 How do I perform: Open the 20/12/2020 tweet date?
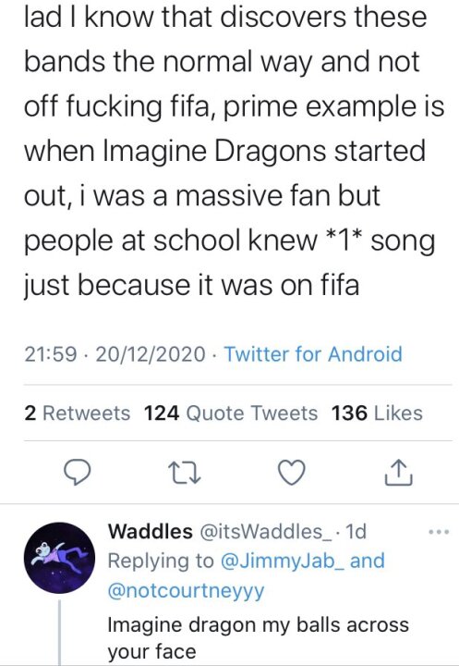151,353
